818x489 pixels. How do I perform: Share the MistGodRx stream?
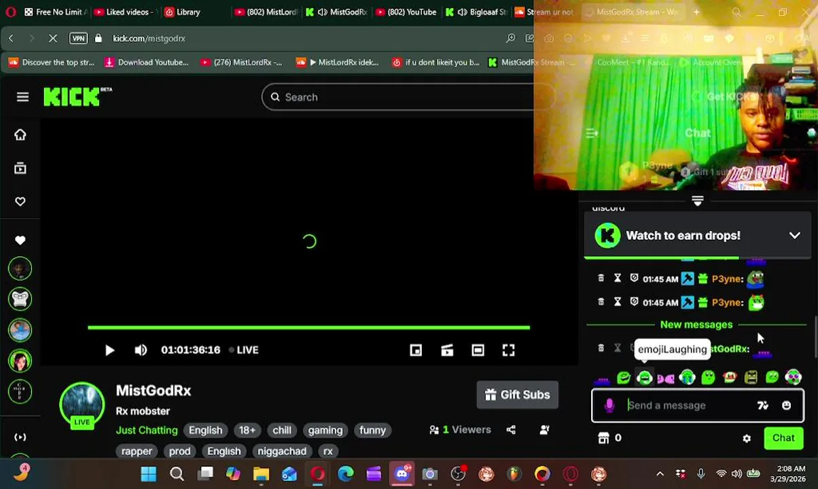[511, 430]
